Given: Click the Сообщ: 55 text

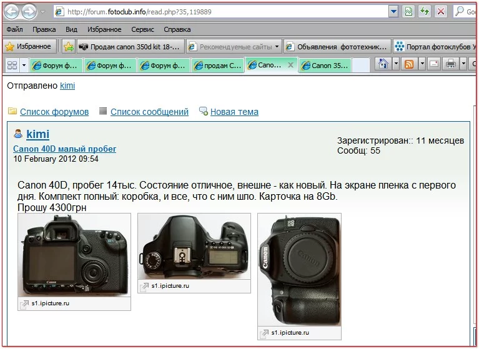Looking at the screenshot, I should pyautogui.click(x=358, y=150).
